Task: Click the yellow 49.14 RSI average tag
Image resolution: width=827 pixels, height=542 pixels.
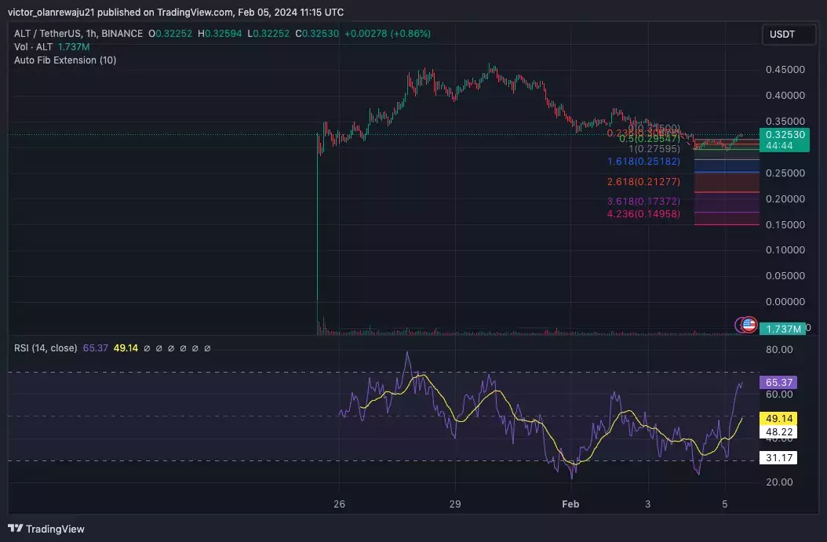Action: [778, 418]
